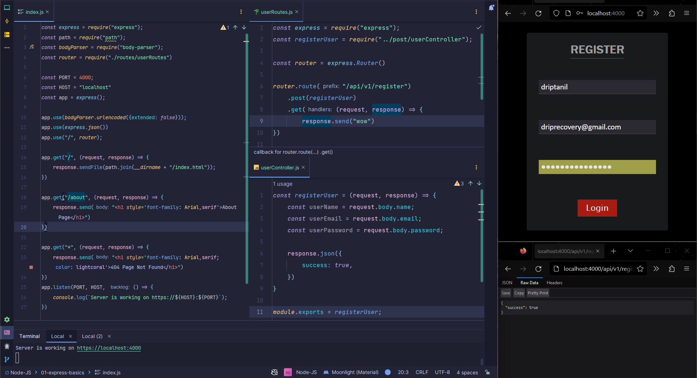Click the red Login button
The image size is (697, 378).
click(597, 208)
